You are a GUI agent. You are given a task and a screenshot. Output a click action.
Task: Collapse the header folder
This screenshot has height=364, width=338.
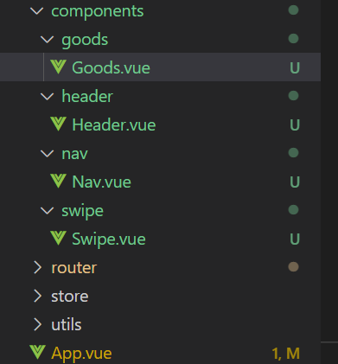(48, 97)
